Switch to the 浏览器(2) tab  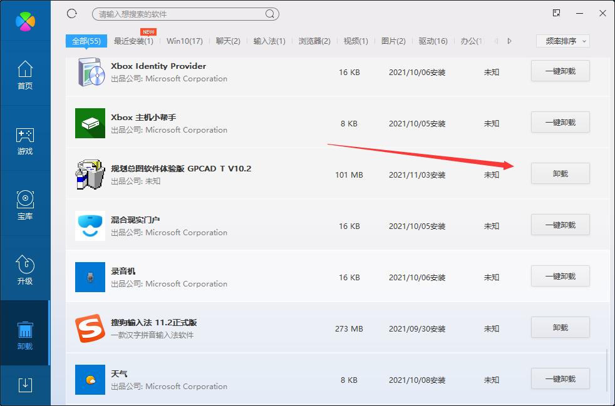point(314,41)
